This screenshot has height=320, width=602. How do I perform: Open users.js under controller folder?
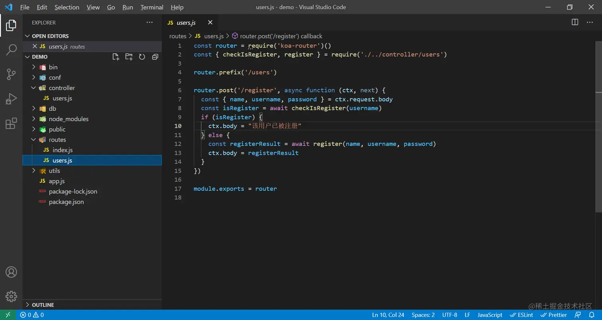pos(92,98)
